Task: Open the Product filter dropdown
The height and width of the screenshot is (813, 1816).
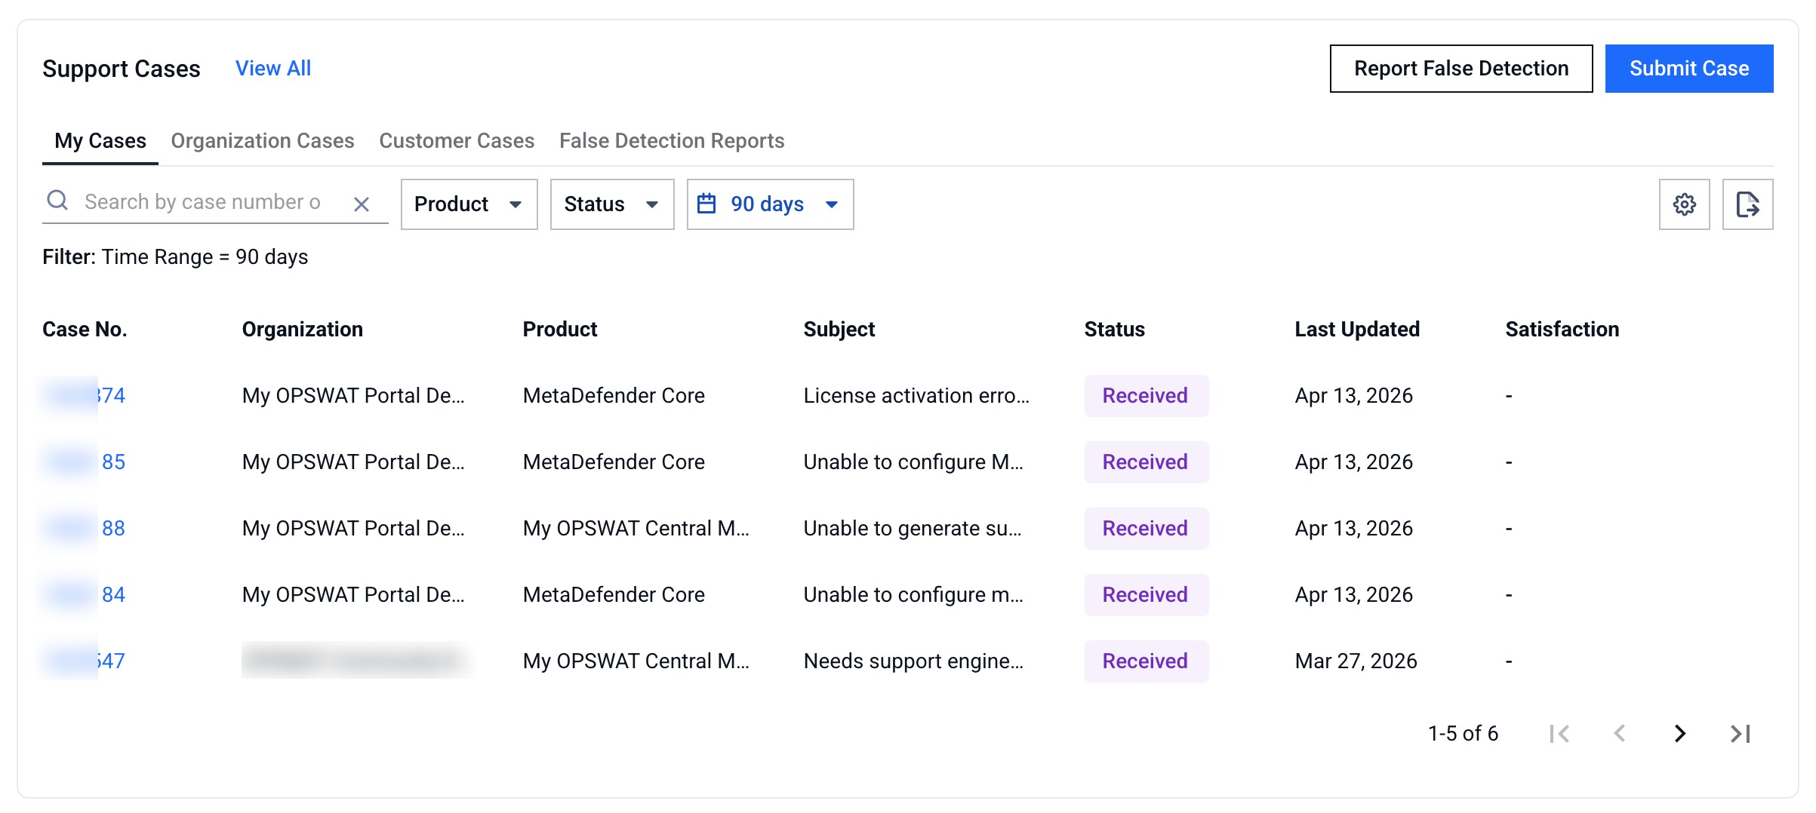Action: tap(469, 204)
